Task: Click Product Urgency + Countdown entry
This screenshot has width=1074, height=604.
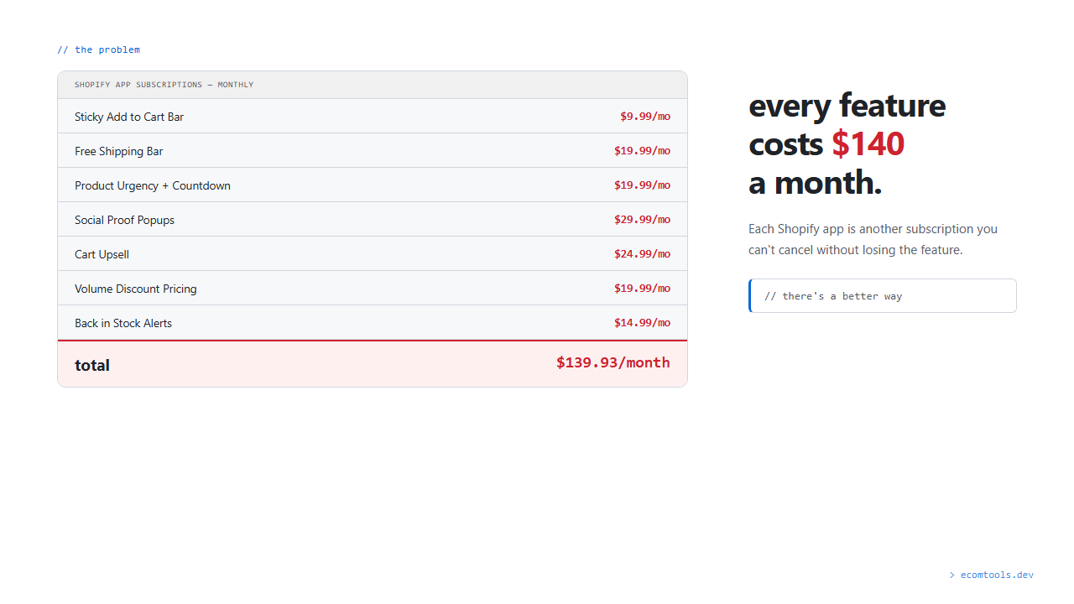Action: point(153,185)
